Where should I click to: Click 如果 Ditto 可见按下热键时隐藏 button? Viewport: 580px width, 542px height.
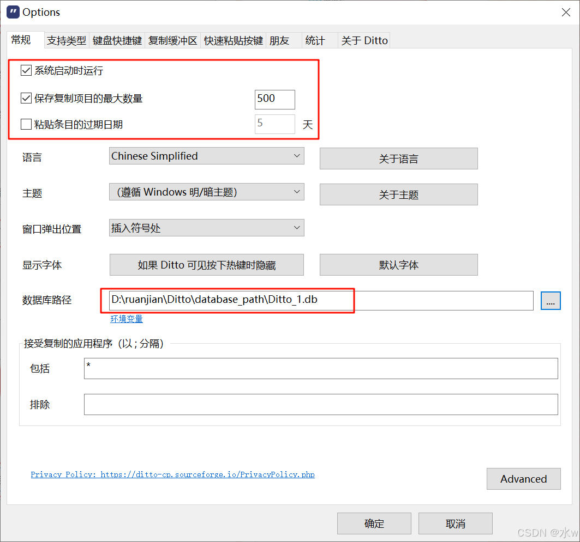[x=207, y=265]
